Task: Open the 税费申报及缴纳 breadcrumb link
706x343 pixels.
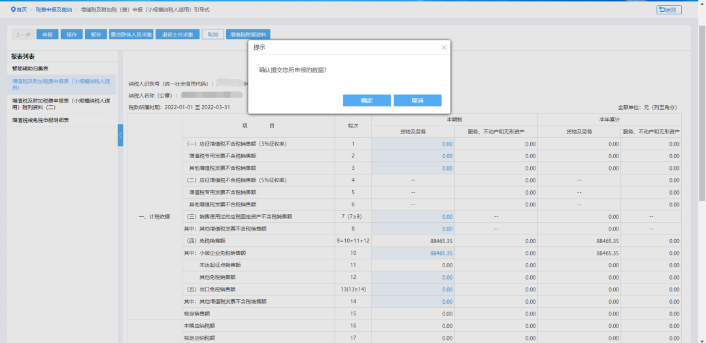Action: 54,9
